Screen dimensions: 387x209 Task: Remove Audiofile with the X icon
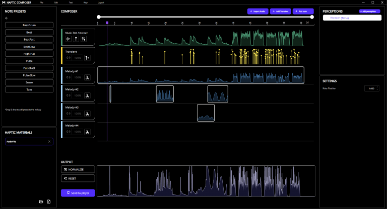coord(49,142)
